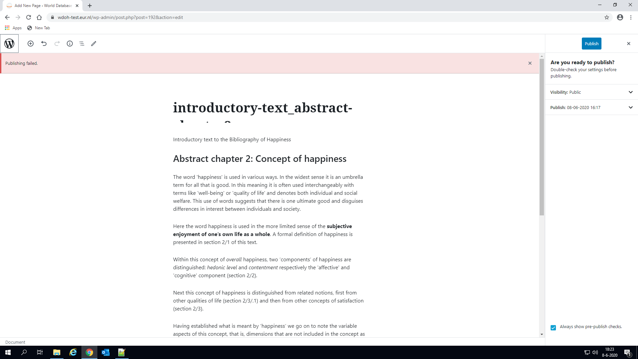Image resolution: width=638 pixels, height=359 pixels.
Task: Open the Add block inserter
Action: pyautogui.click(x=31, y=44)
